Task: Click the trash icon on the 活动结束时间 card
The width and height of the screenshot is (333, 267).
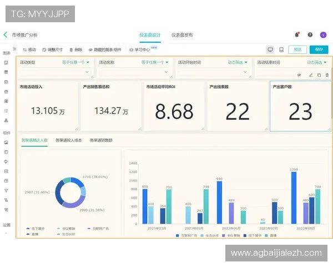Action: [x=327, y=75]
